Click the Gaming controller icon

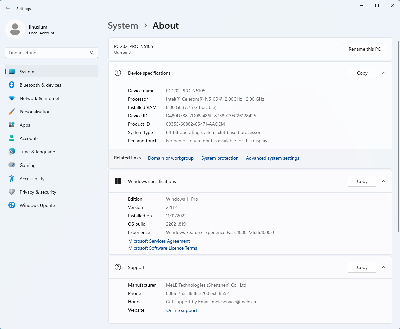12,165
